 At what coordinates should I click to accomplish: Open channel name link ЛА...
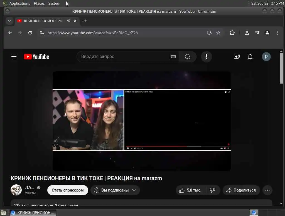coord(30,187)
